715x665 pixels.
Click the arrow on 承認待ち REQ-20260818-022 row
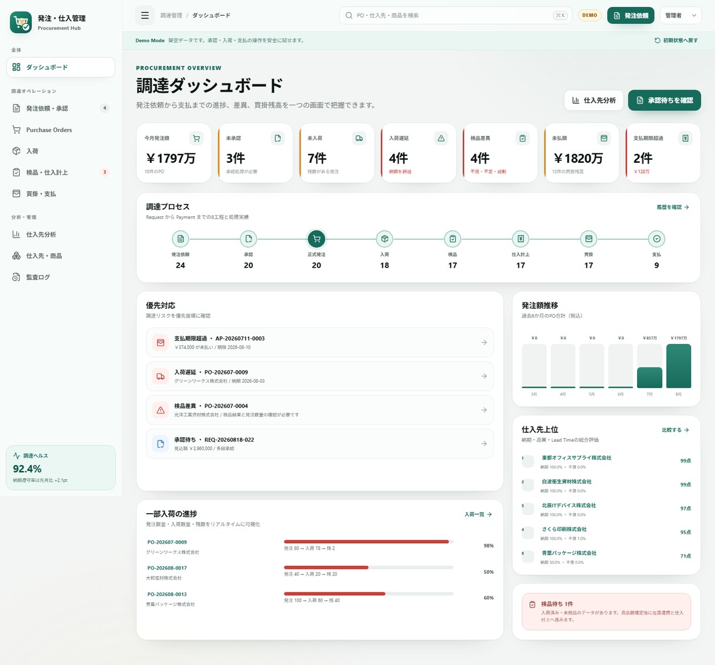tap(484, 444)
